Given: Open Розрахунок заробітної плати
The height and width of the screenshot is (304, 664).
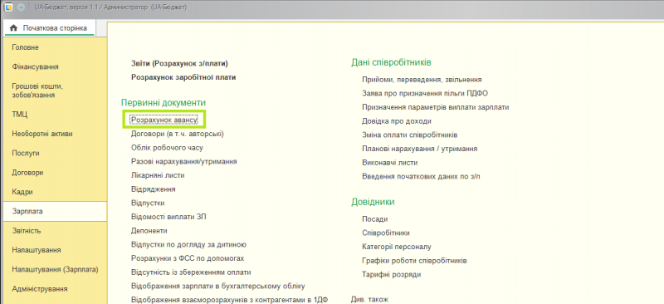Looking at the screenshot, I should [x=183, y=77].
